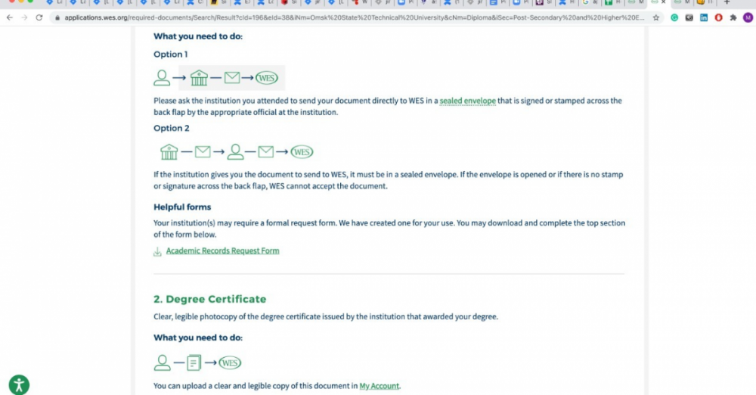
Task: Click the WES logo in Option 2 diagram
Action: coord(302,152)
